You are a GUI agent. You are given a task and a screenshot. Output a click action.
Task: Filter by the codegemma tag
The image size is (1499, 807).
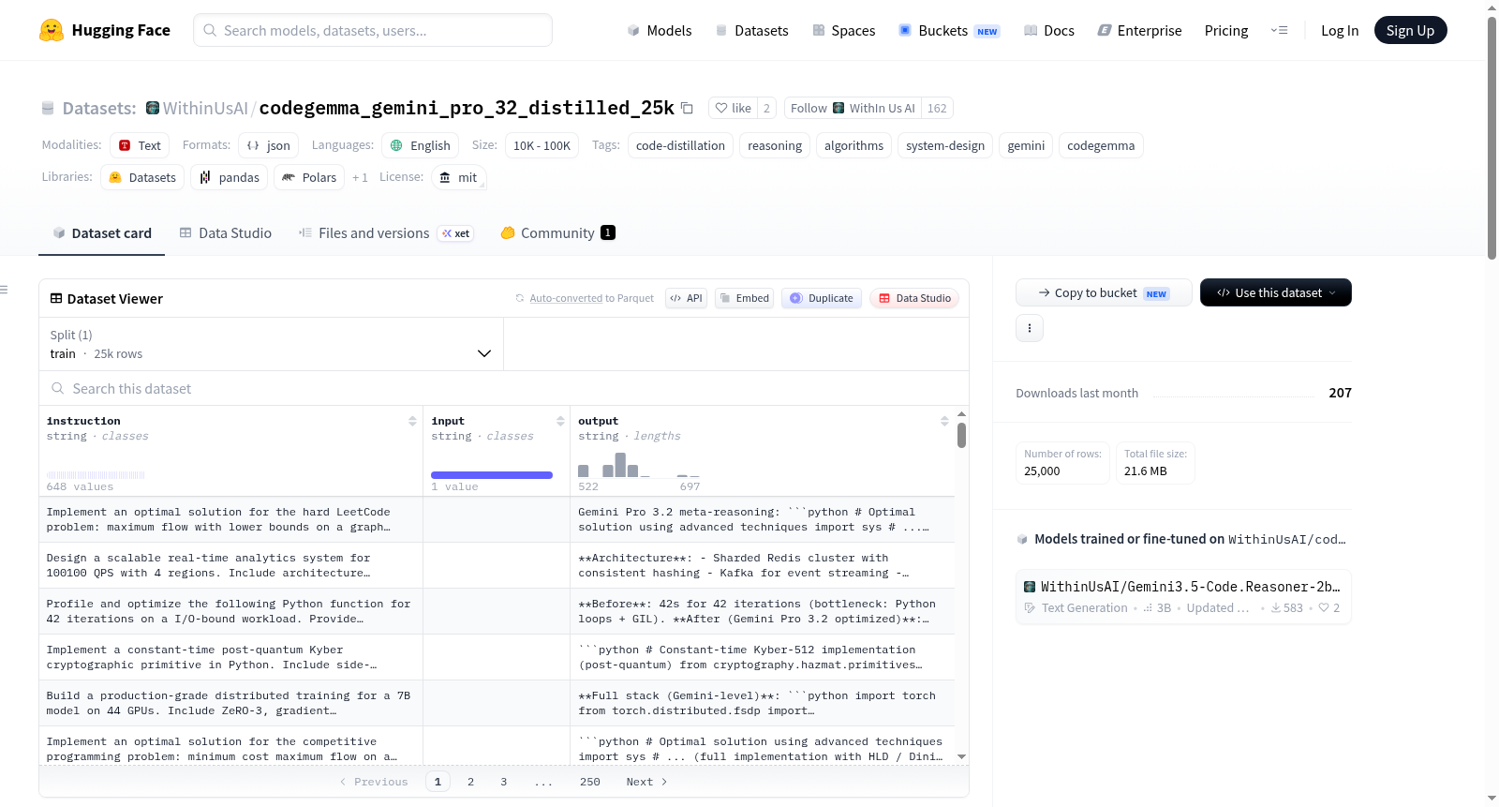coord(1101,145)
